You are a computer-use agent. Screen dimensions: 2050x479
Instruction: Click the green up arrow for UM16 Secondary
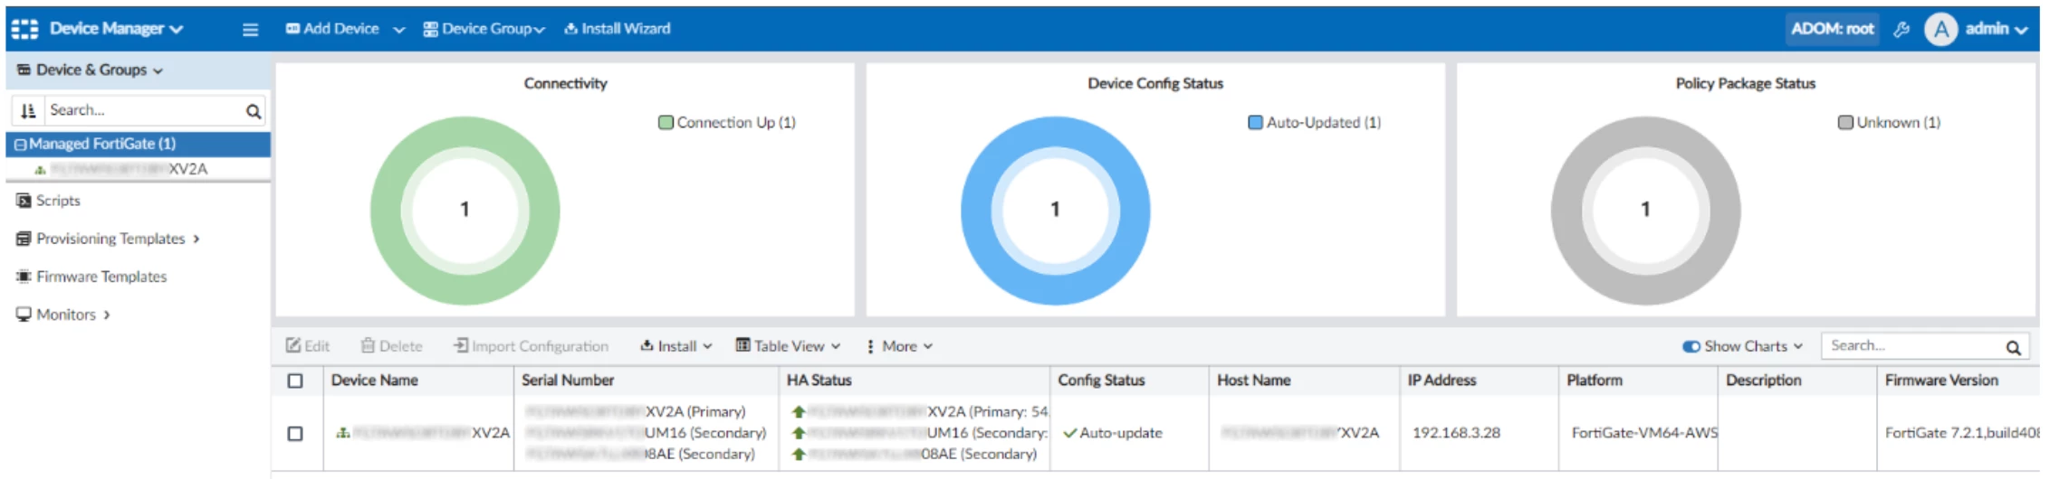coord(798,433)
